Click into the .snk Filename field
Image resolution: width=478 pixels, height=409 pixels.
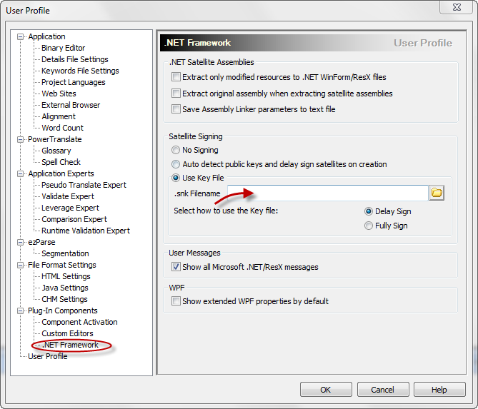tap(328, 193)
